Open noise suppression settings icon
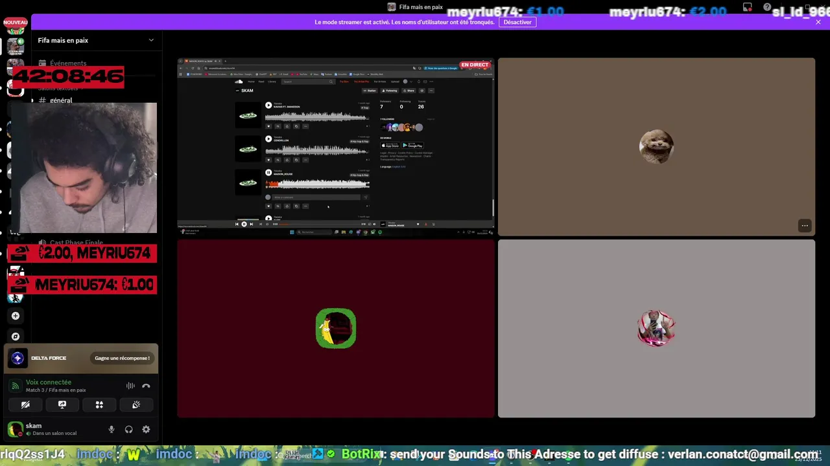 (130, 386)
